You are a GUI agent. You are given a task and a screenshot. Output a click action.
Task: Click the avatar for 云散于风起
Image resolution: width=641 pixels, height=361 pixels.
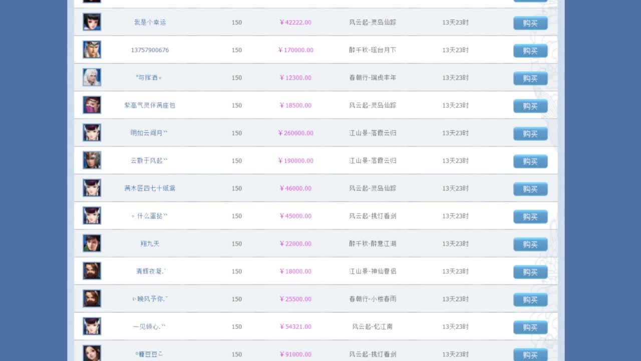(x=92, y=160)
